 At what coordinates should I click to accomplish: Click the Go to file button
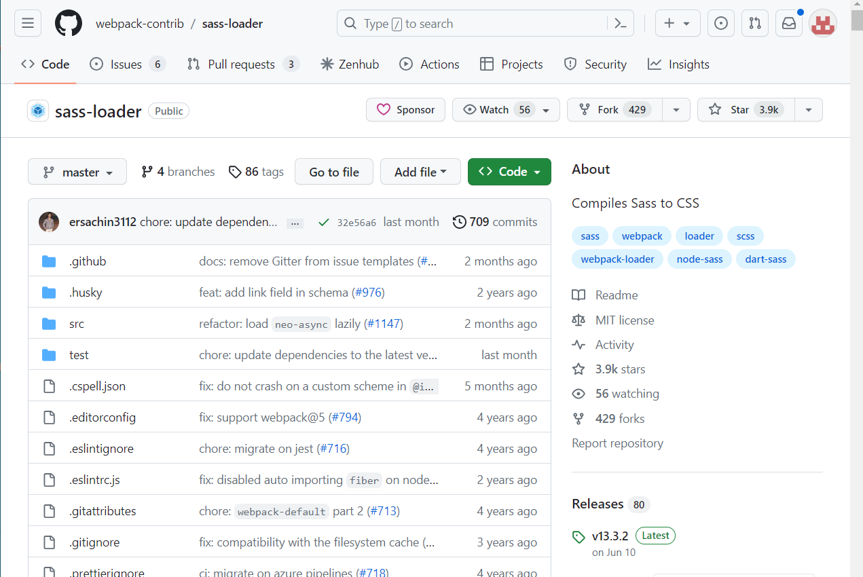coord(334,172)
